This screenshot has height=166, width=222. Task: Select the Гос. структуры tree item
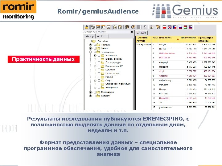click(113, 62)
